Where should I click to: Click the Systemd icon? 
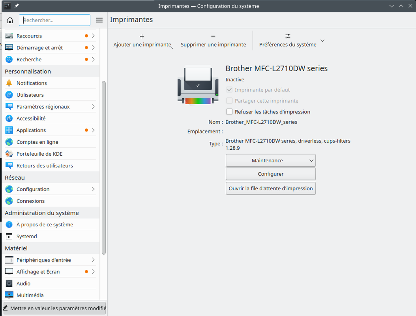(x=9, y=236)
